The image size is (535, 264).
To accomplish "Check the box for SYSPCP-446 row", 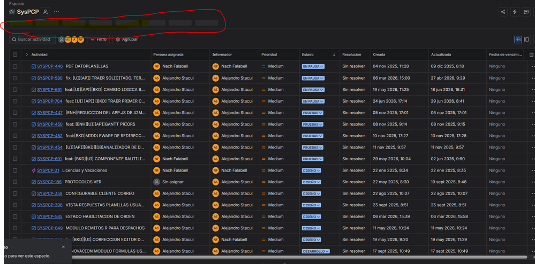I will tap(15, 66).
